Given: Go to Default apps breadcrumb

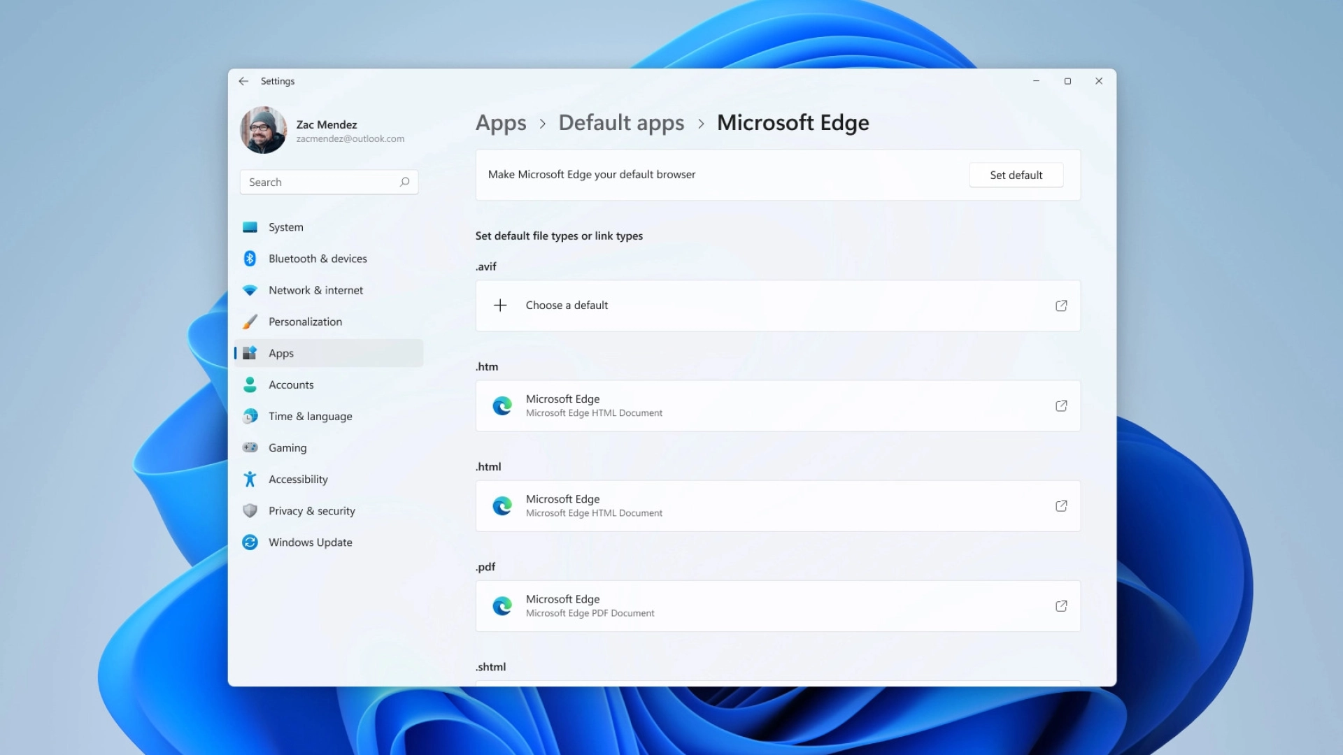Looking at the screenshot, I should click(621, 123).
